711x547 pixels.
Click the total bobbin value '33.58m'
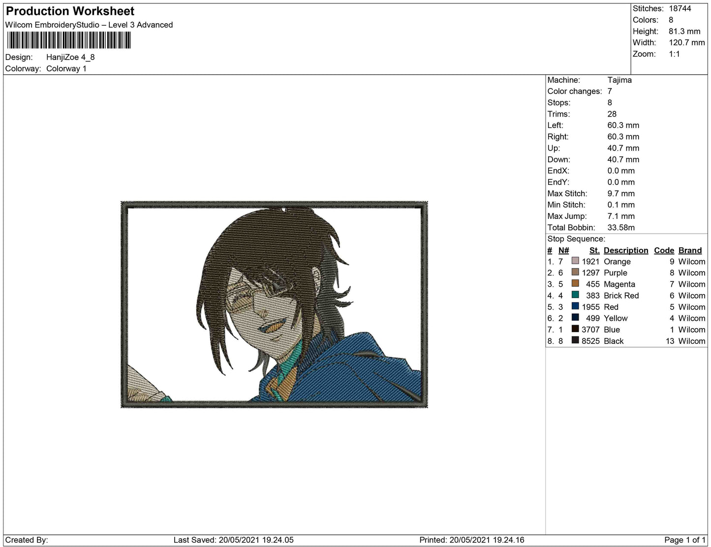click(621, 227)
